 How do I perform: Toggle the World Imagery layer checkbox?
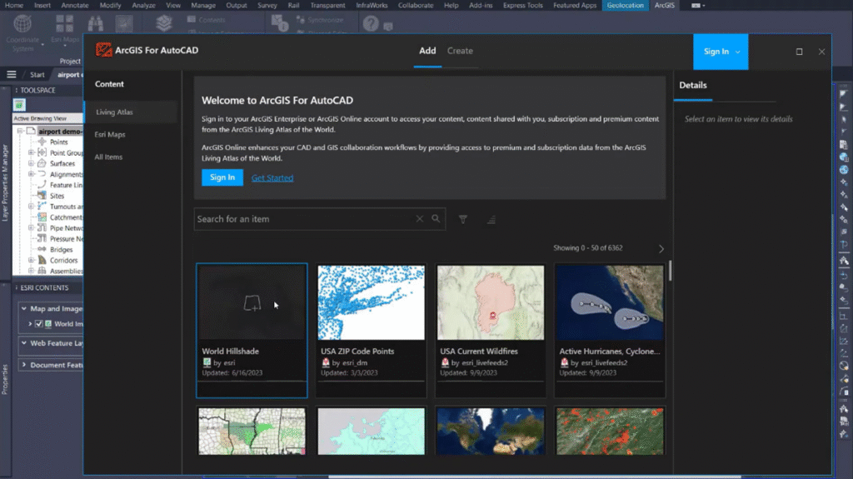coord(38,324)
